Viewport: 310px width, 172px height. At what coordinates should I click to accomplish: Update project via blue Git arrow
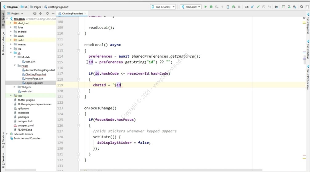point(252,7)
